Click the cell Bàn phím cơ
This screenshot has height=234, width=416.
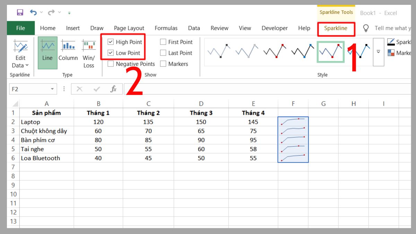pyautogui.click(x=46, y=140)
